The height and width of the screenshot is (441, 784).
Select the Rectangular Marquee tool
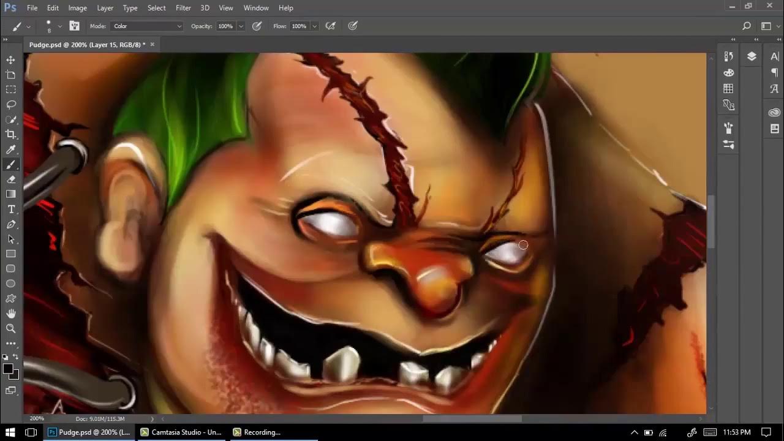point(10,89)
